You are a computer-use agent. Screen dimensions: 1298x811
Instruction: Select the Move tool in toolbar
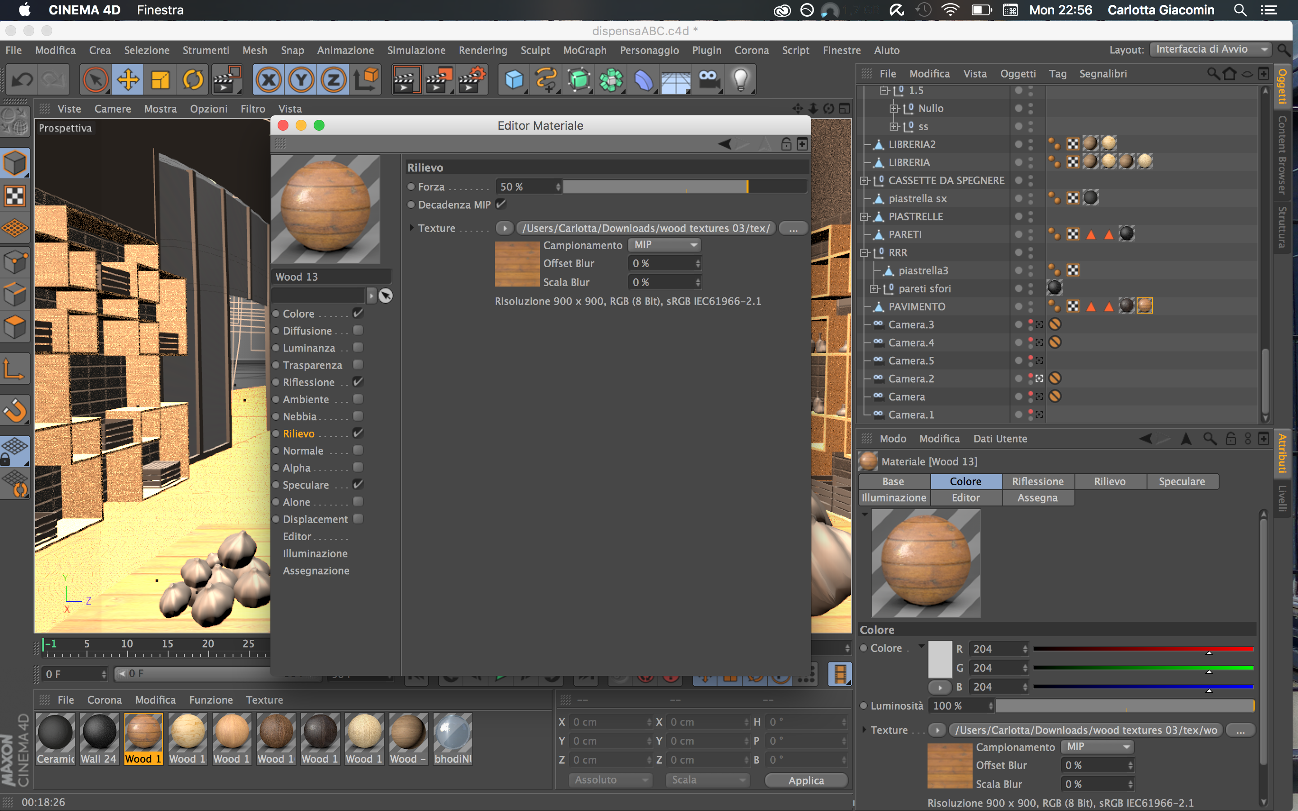(x=128, y=80)
